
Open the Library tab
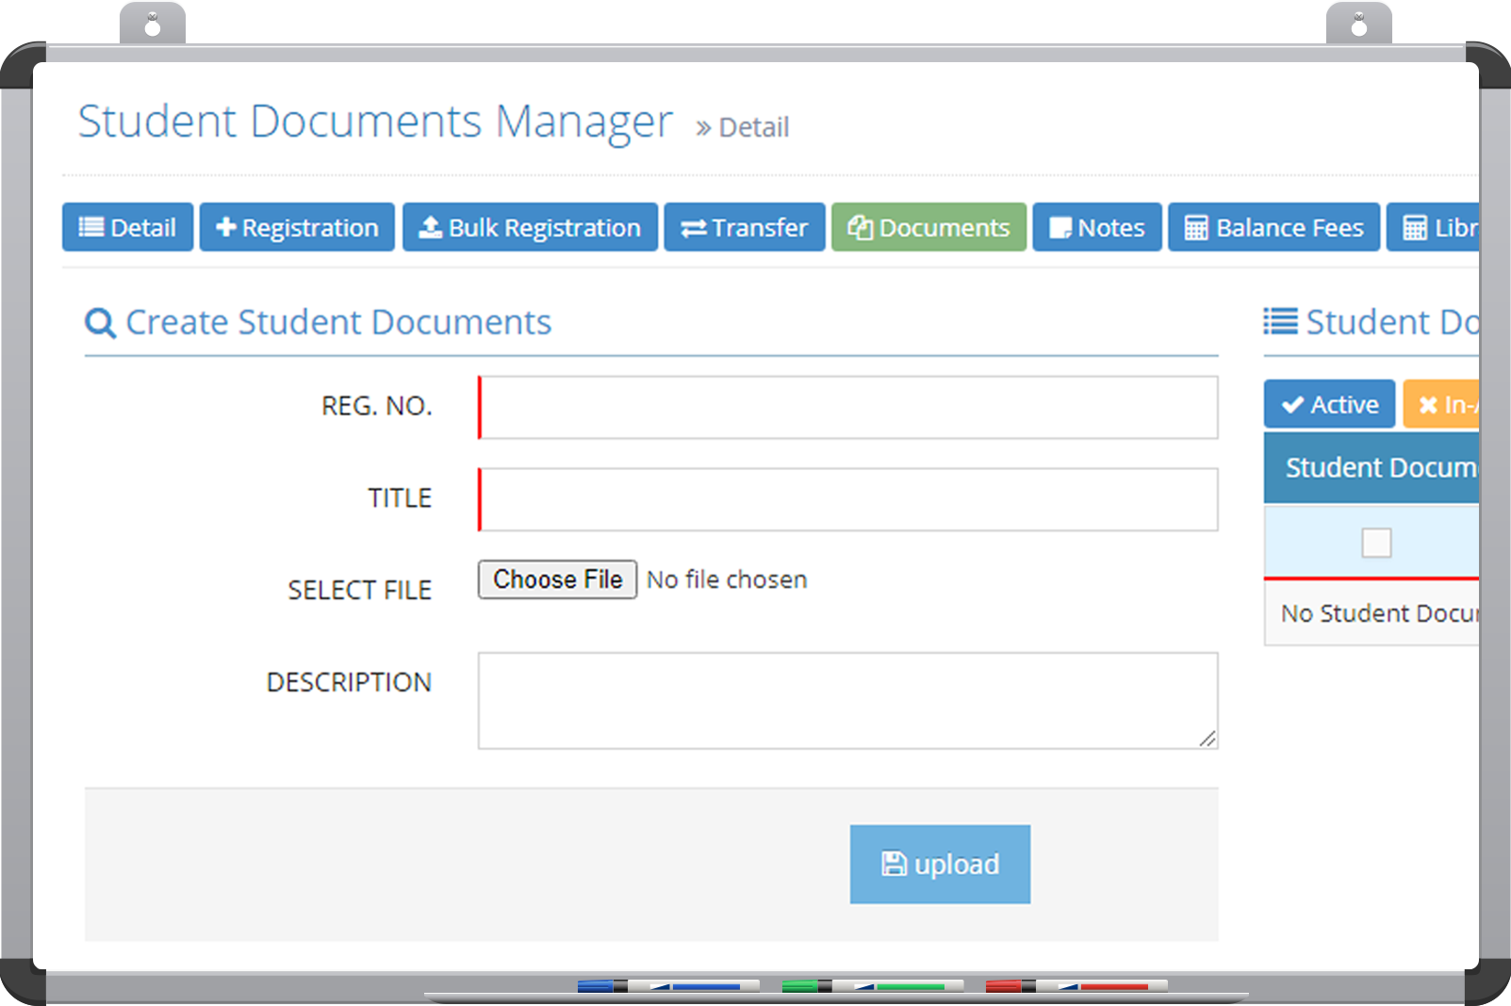coord(1435,228)
